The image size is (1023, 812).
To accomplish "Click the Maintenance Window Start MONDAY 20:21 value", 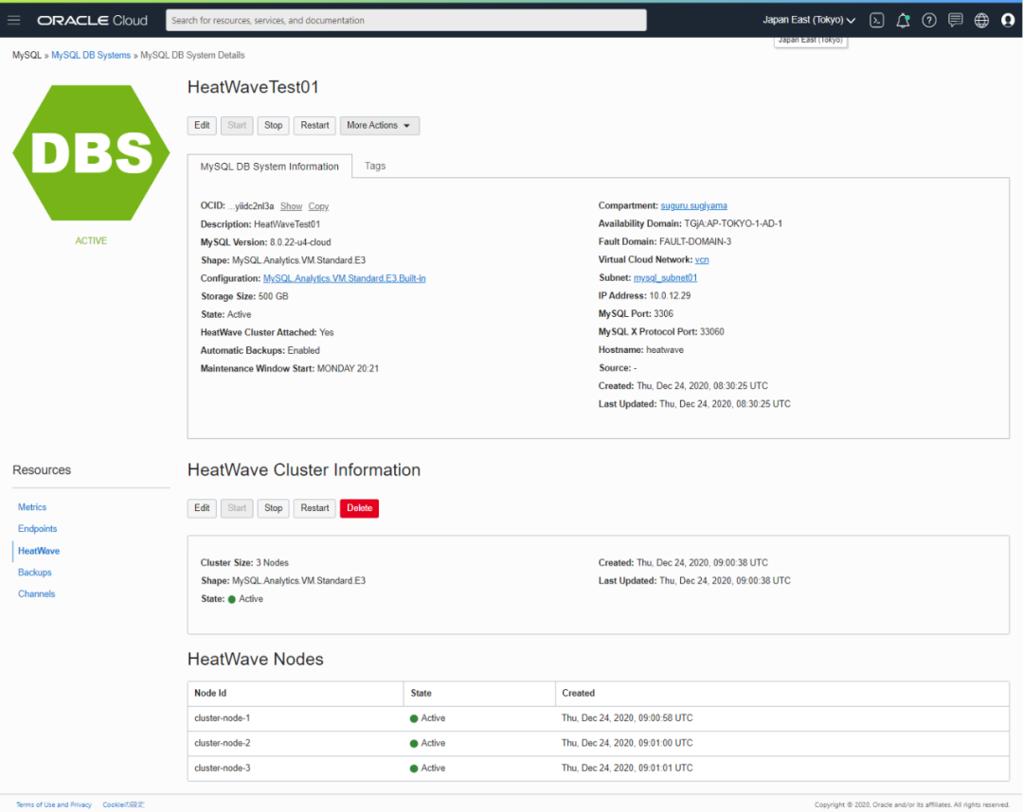I will point(348,368).
